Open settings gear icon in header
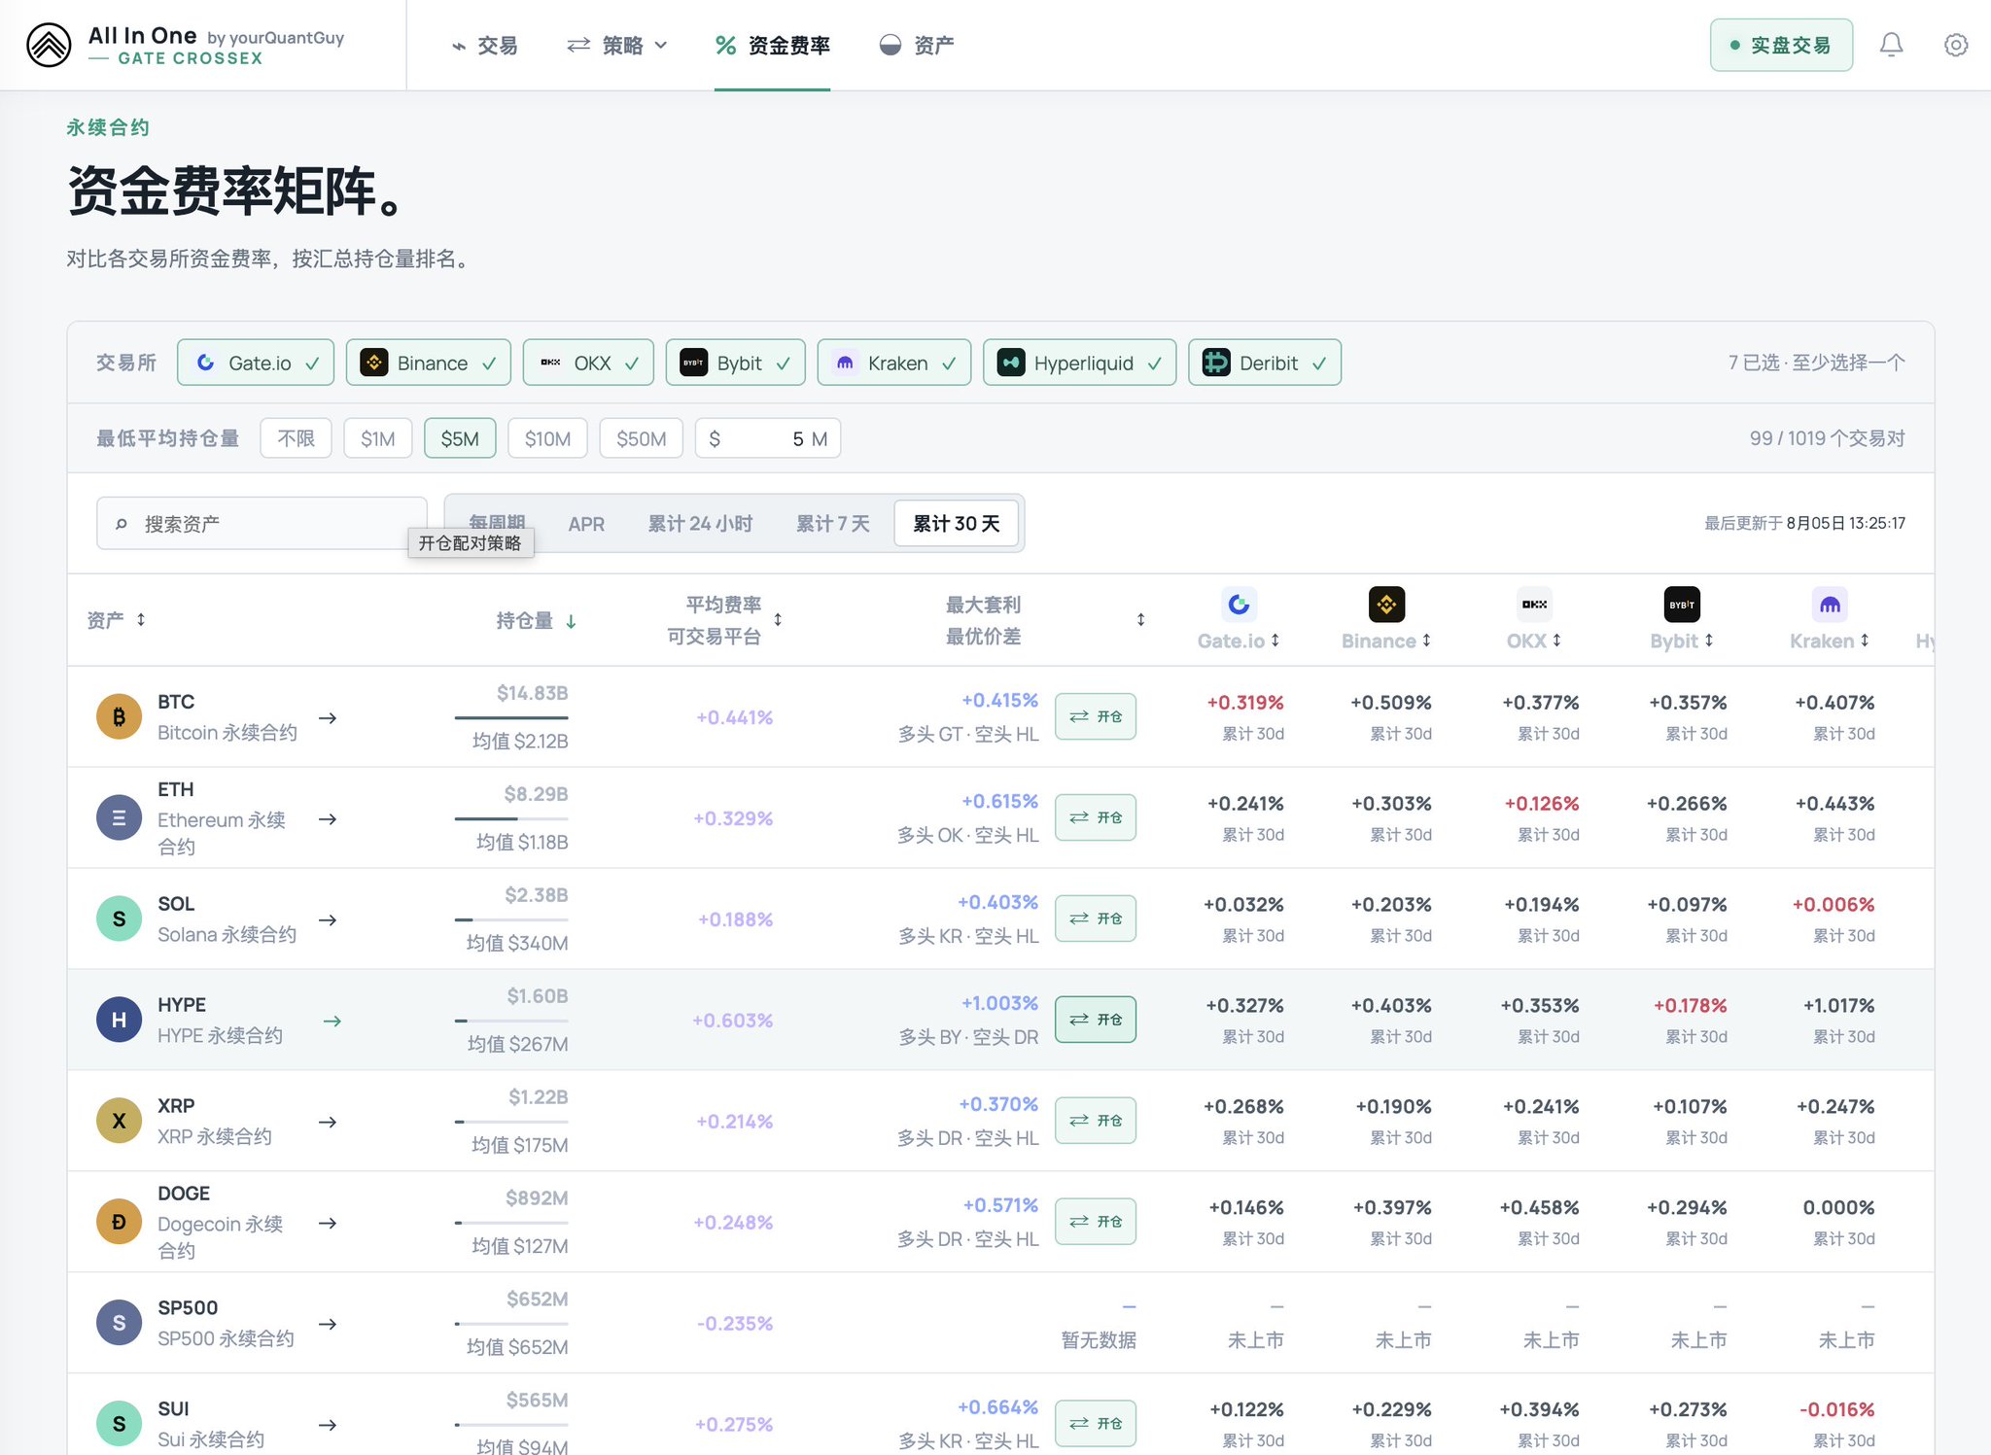Viewport: 1991px width, 1455px height. coord(1956,45)
